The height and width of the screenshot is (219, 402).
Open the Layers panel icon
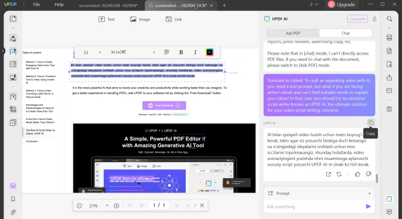click(13, 186)
